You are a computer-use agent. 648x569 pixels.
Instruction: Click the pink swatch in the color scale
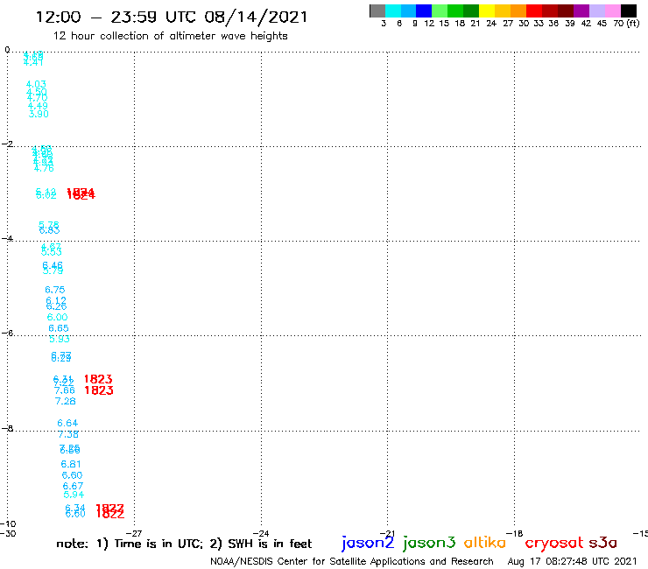tap(613, 11)
